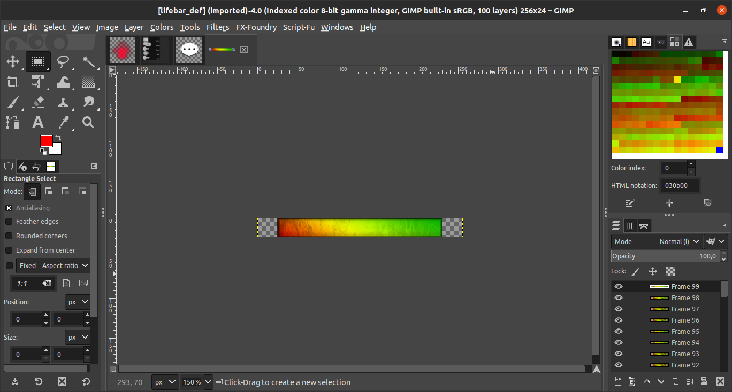
Task: Select the Paintbrush tool
Action: coord(12,102)
